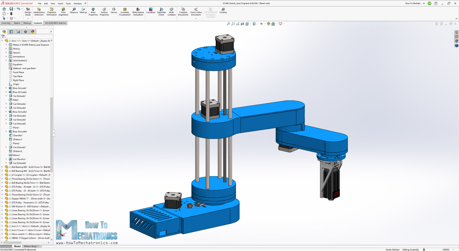Open the Tools menu
Screen dimensions: 459x251
68,3
